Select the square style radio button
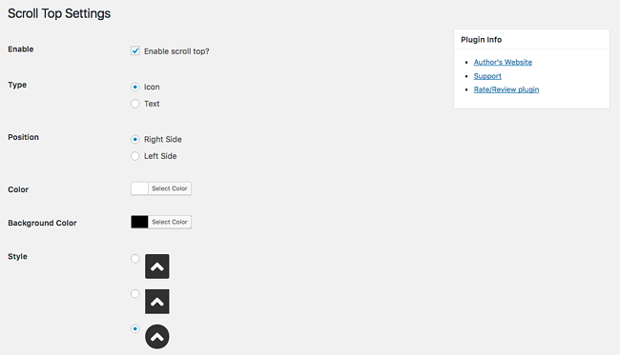620x355 pixels. click(135, 294)
